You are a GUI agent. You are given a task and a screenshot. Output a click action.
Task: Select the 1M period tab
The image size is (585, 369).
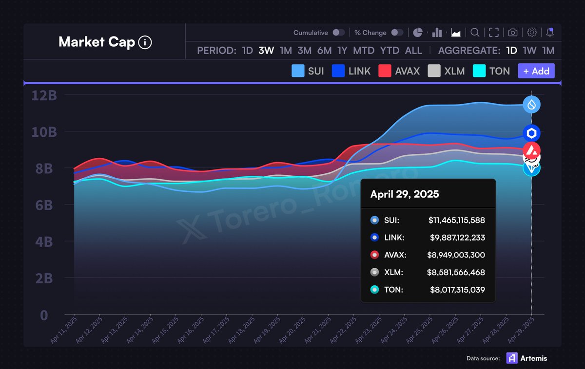pos(286,50)
